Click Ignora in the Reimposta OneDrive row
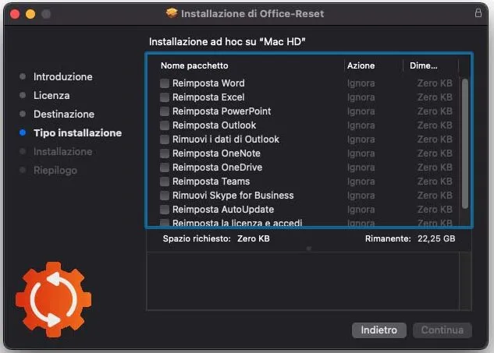The height and width of the screenshot is (353, 494). tap(361, 168)
